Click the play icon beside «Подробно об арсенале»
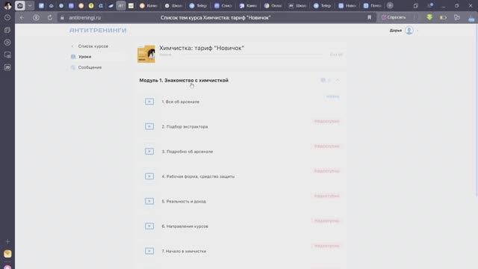 coord(149,152)
